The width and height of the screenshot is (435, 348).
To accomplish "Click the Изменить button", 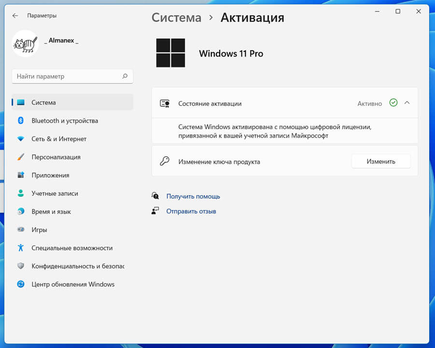I will pyautogui.click(x=381, y=161).
